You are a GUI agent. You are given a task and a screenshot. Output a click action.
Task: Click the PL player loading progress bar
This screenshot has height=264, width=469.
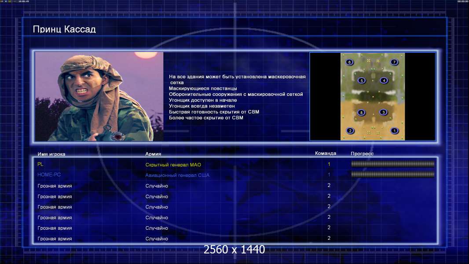click(x=393, y=164)
